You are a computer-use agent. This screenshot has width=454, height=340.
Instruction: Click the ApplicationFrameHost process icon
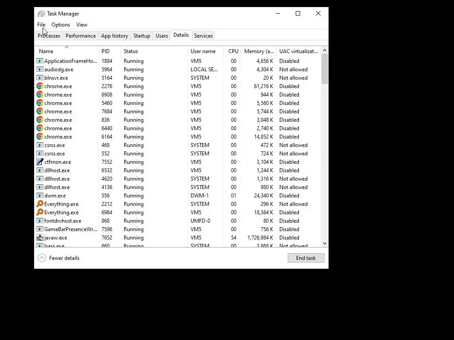pos(40,61)
